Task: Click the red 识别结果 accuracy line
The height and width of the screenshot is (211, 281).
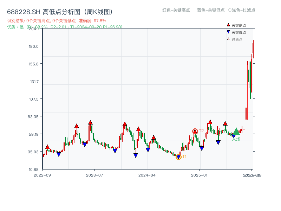Action: [x=57, y=21]
